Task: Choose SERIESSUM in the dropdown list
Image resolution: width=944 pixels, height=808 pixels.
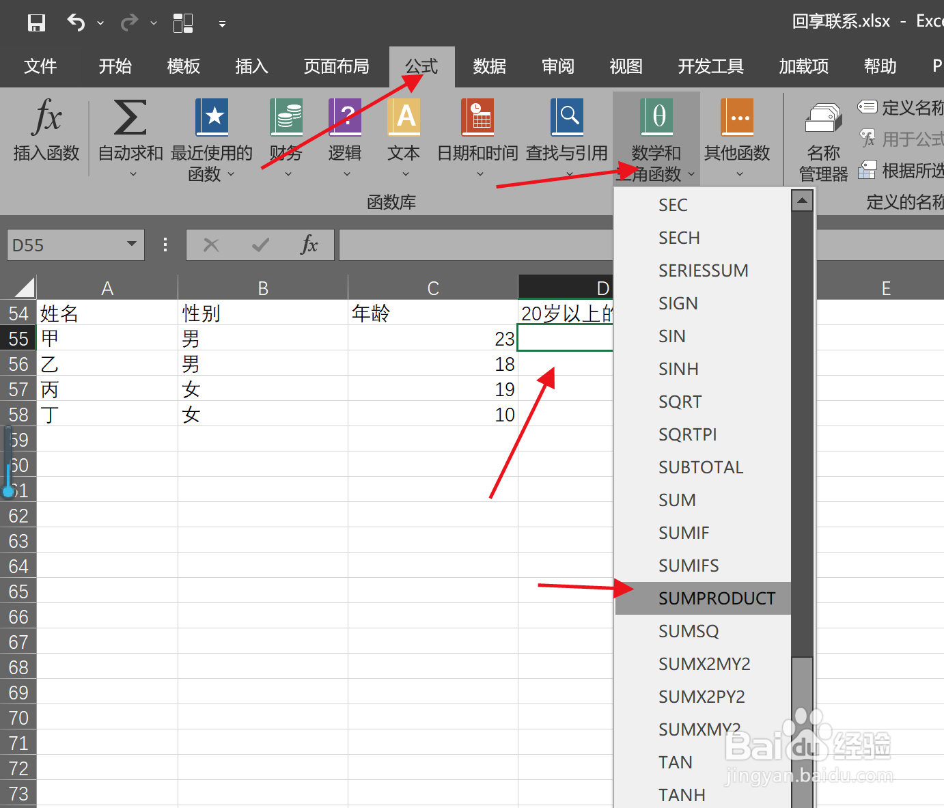Action: coord(703,270)
